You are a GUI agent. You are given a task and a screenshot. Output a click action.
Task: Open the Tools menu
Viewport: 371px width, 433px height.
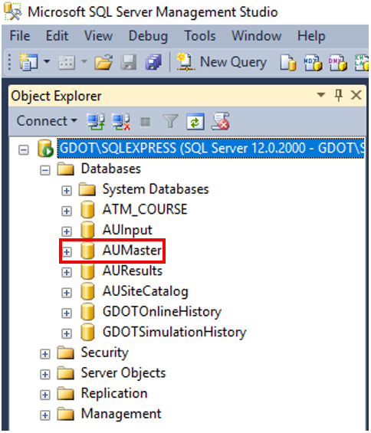(x=200, y=36)
